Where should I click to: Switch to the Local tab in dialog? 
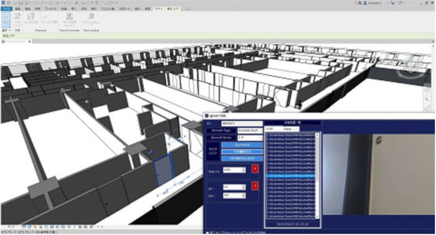click(269, 129)
